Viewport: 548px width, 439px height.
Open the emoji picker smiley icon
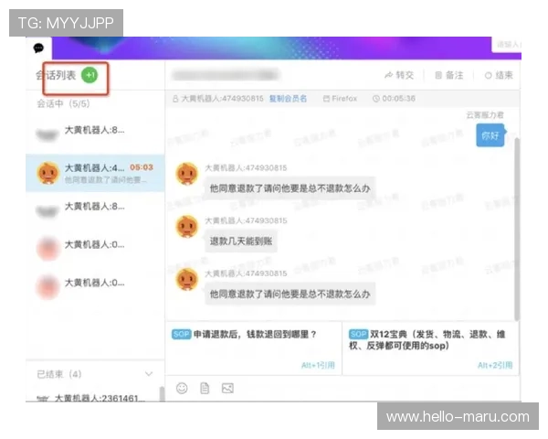tap(182, 388)
